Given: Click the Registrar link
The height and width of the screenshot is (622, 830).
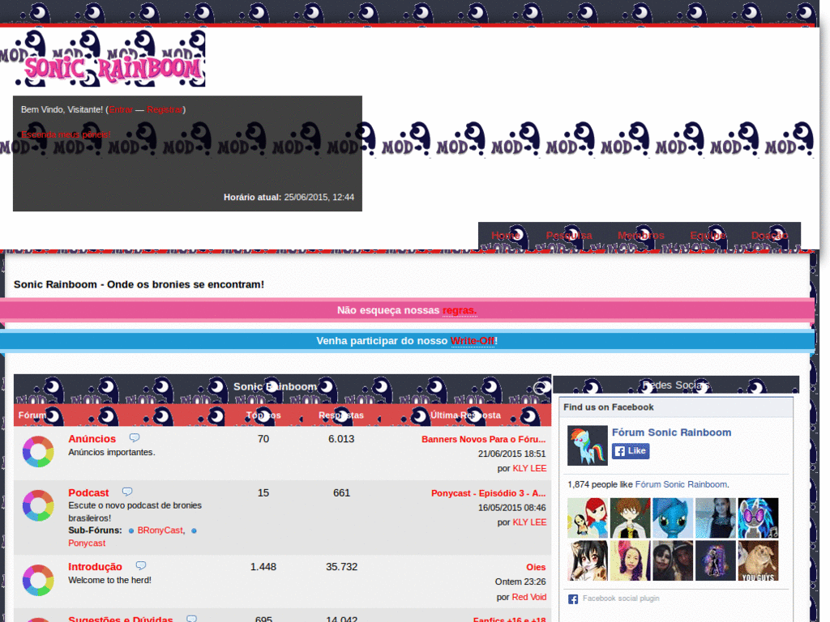Looking at the screenshot, I should 165,109.
